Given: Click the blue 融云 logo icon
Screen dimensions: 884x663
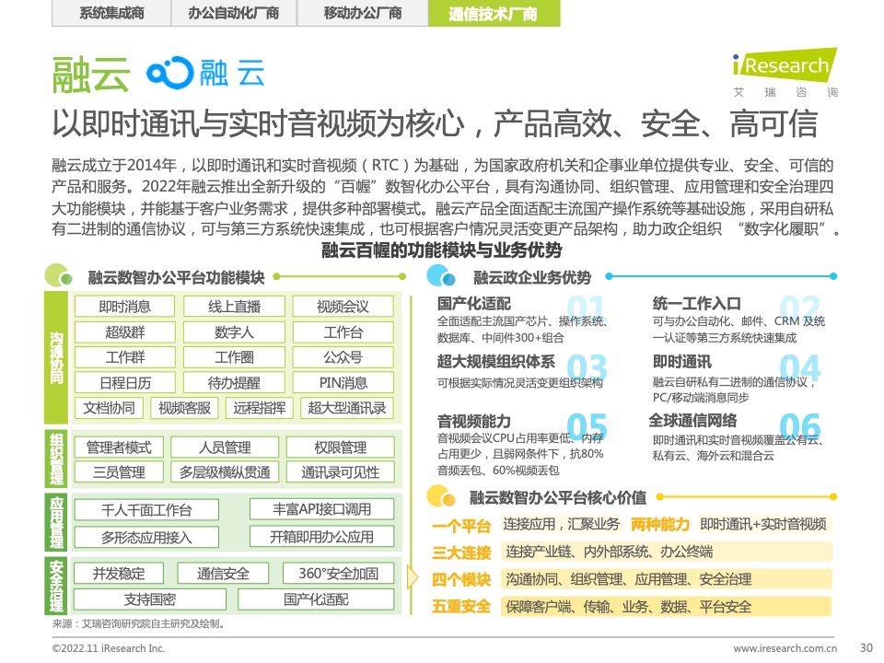Looking at the screenshot, I should (169, 73).
